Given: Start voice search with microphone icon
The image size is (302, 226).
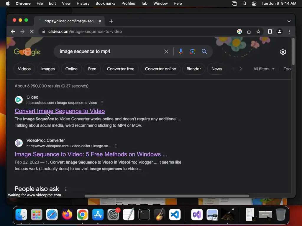Looking at the screenshot, I should click(181, 51).
